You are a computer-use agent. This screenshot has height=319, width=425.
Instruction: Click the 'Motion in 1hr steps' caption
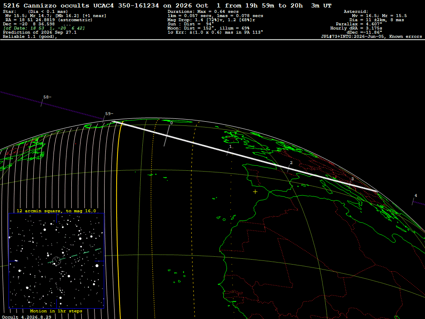[x=56, y=311]
